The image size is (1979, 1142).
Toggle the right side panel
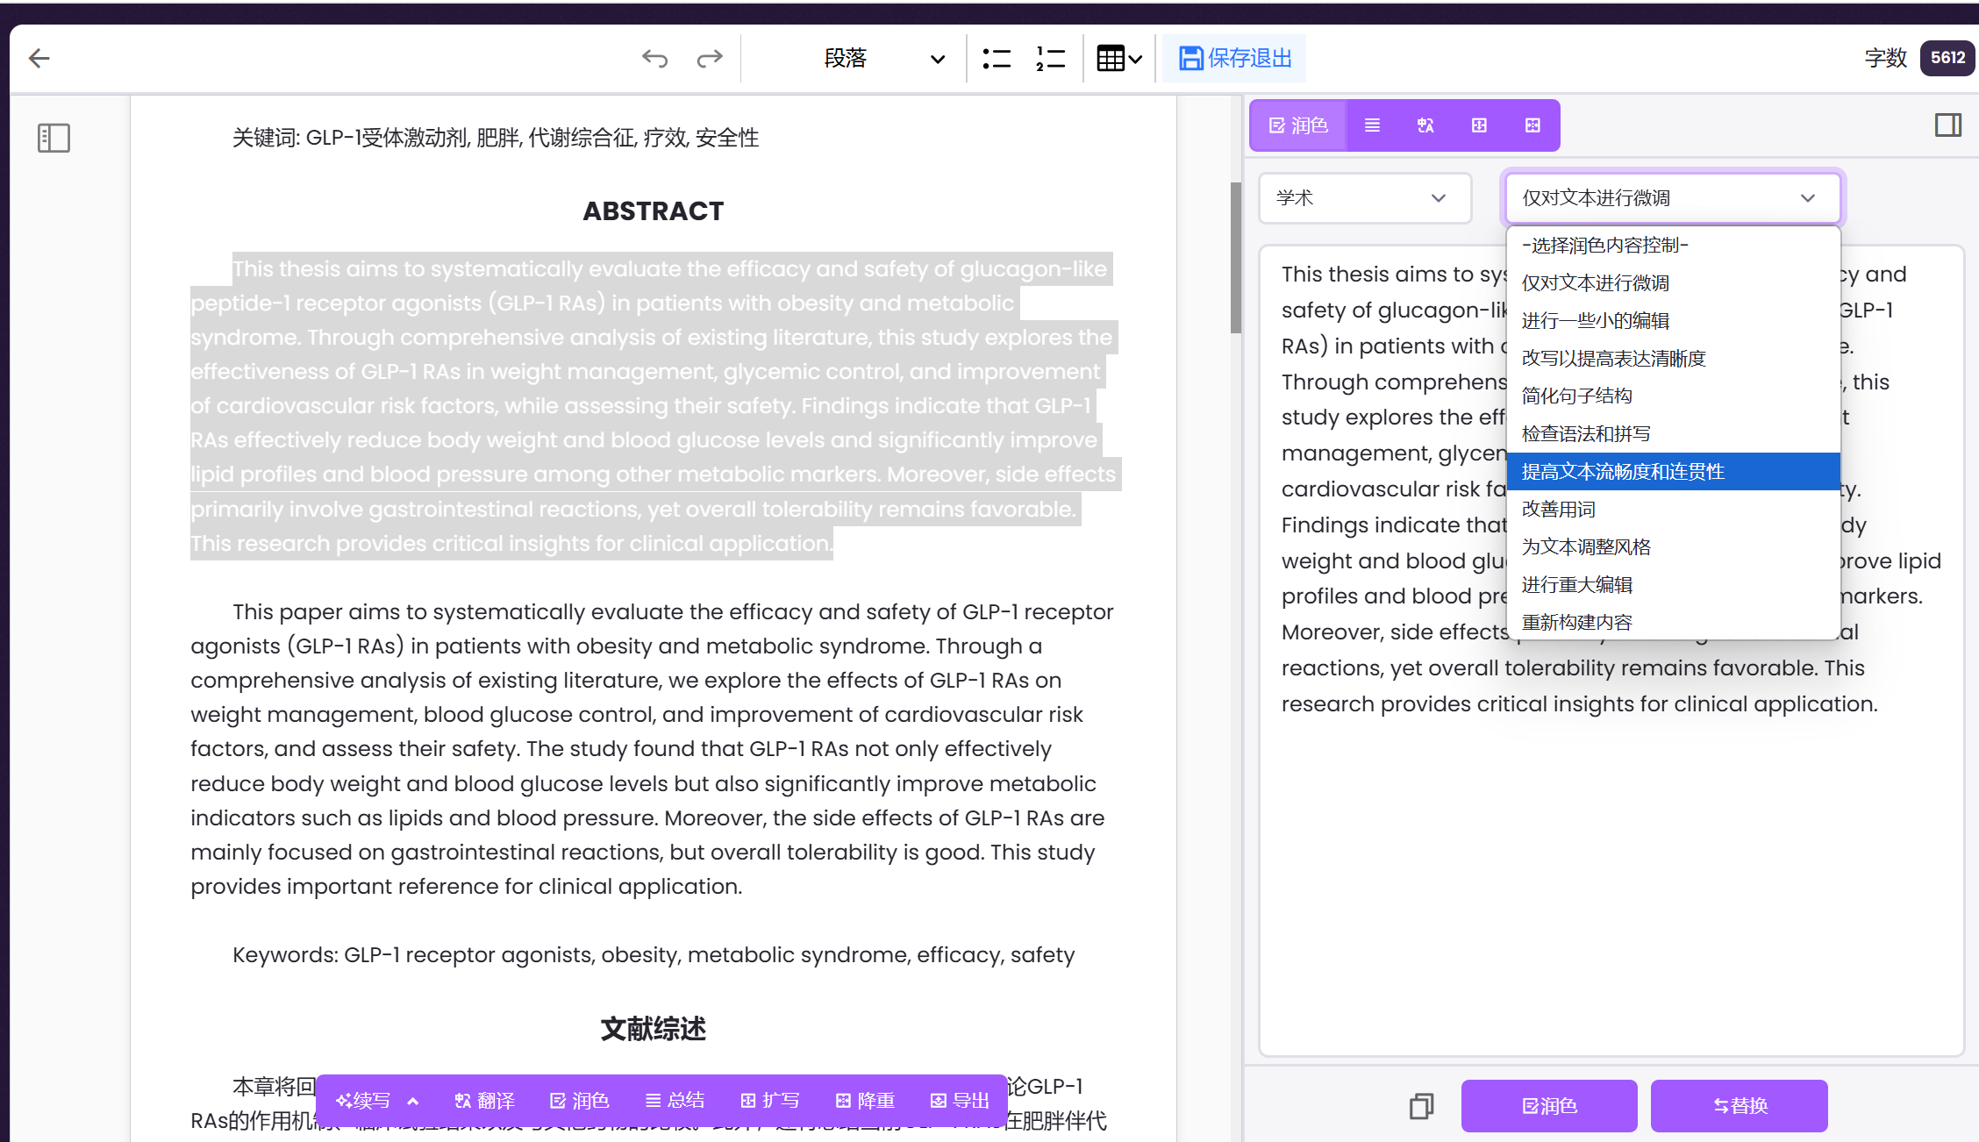tap(1947, 125)
